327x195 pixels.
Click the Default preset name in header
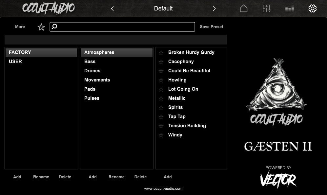(163, 9)
